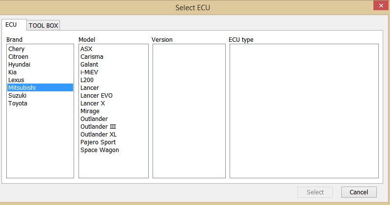Choose Chery in the Brand list
Image resolution: width=390 pixels, height=205 pixels.
[17, 49]
